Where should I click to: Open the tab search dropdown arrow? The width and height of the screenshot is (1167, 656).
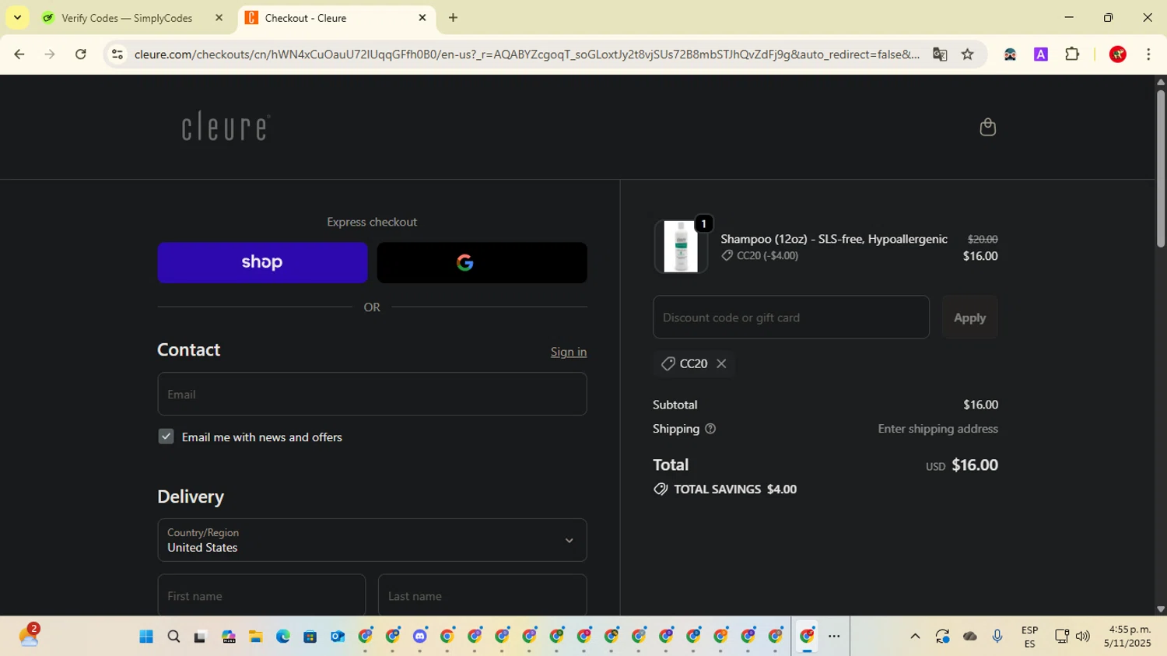click(17, 17)
